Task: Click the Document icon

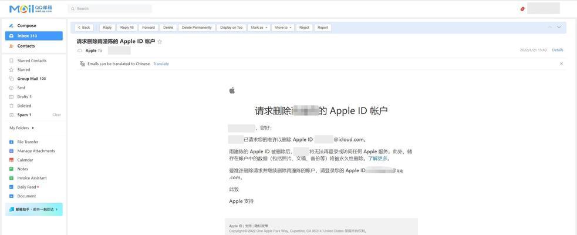Action: [11, 196]
